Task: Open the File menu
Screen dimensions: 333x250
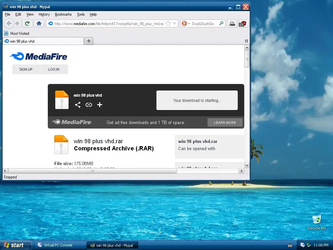Action: pos(7,14)
